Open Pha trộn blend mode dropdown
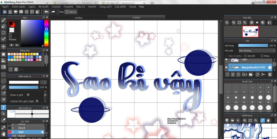277x139 pixels. (257, 51)
